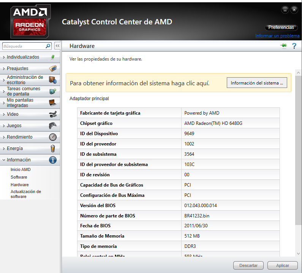Select memory size '512 MB'
This screenshot has width=302, height=273.
(x=192, y=236)
